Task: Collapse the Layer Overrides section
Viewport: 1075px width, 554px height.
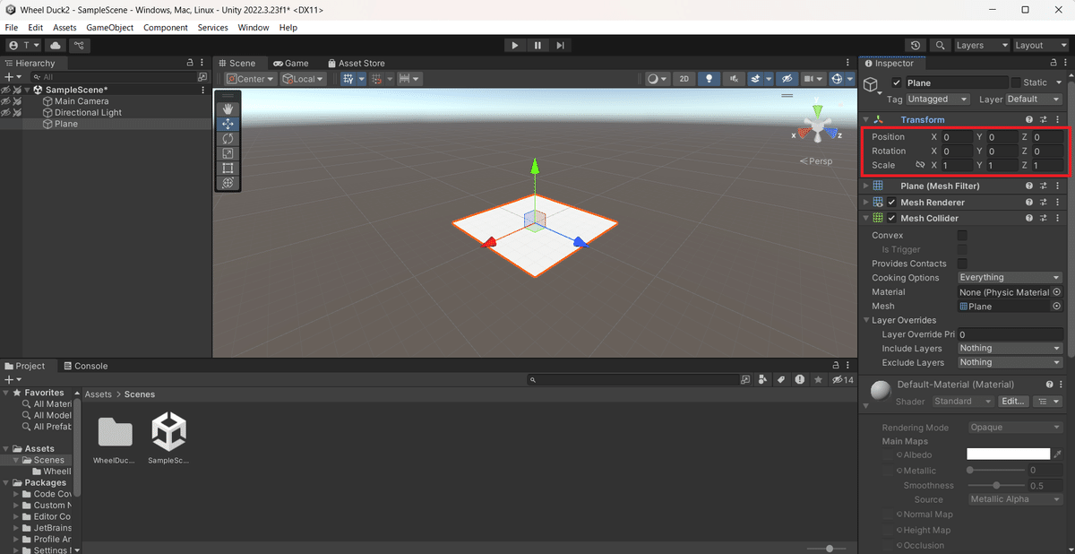Action: tap(866, 320)
